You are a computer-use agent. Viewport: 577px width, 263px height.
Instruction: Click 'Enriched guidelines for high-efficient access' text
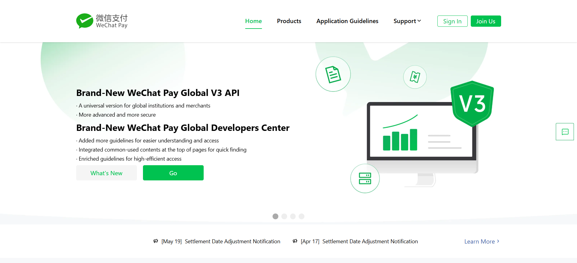tap(129, 159)
